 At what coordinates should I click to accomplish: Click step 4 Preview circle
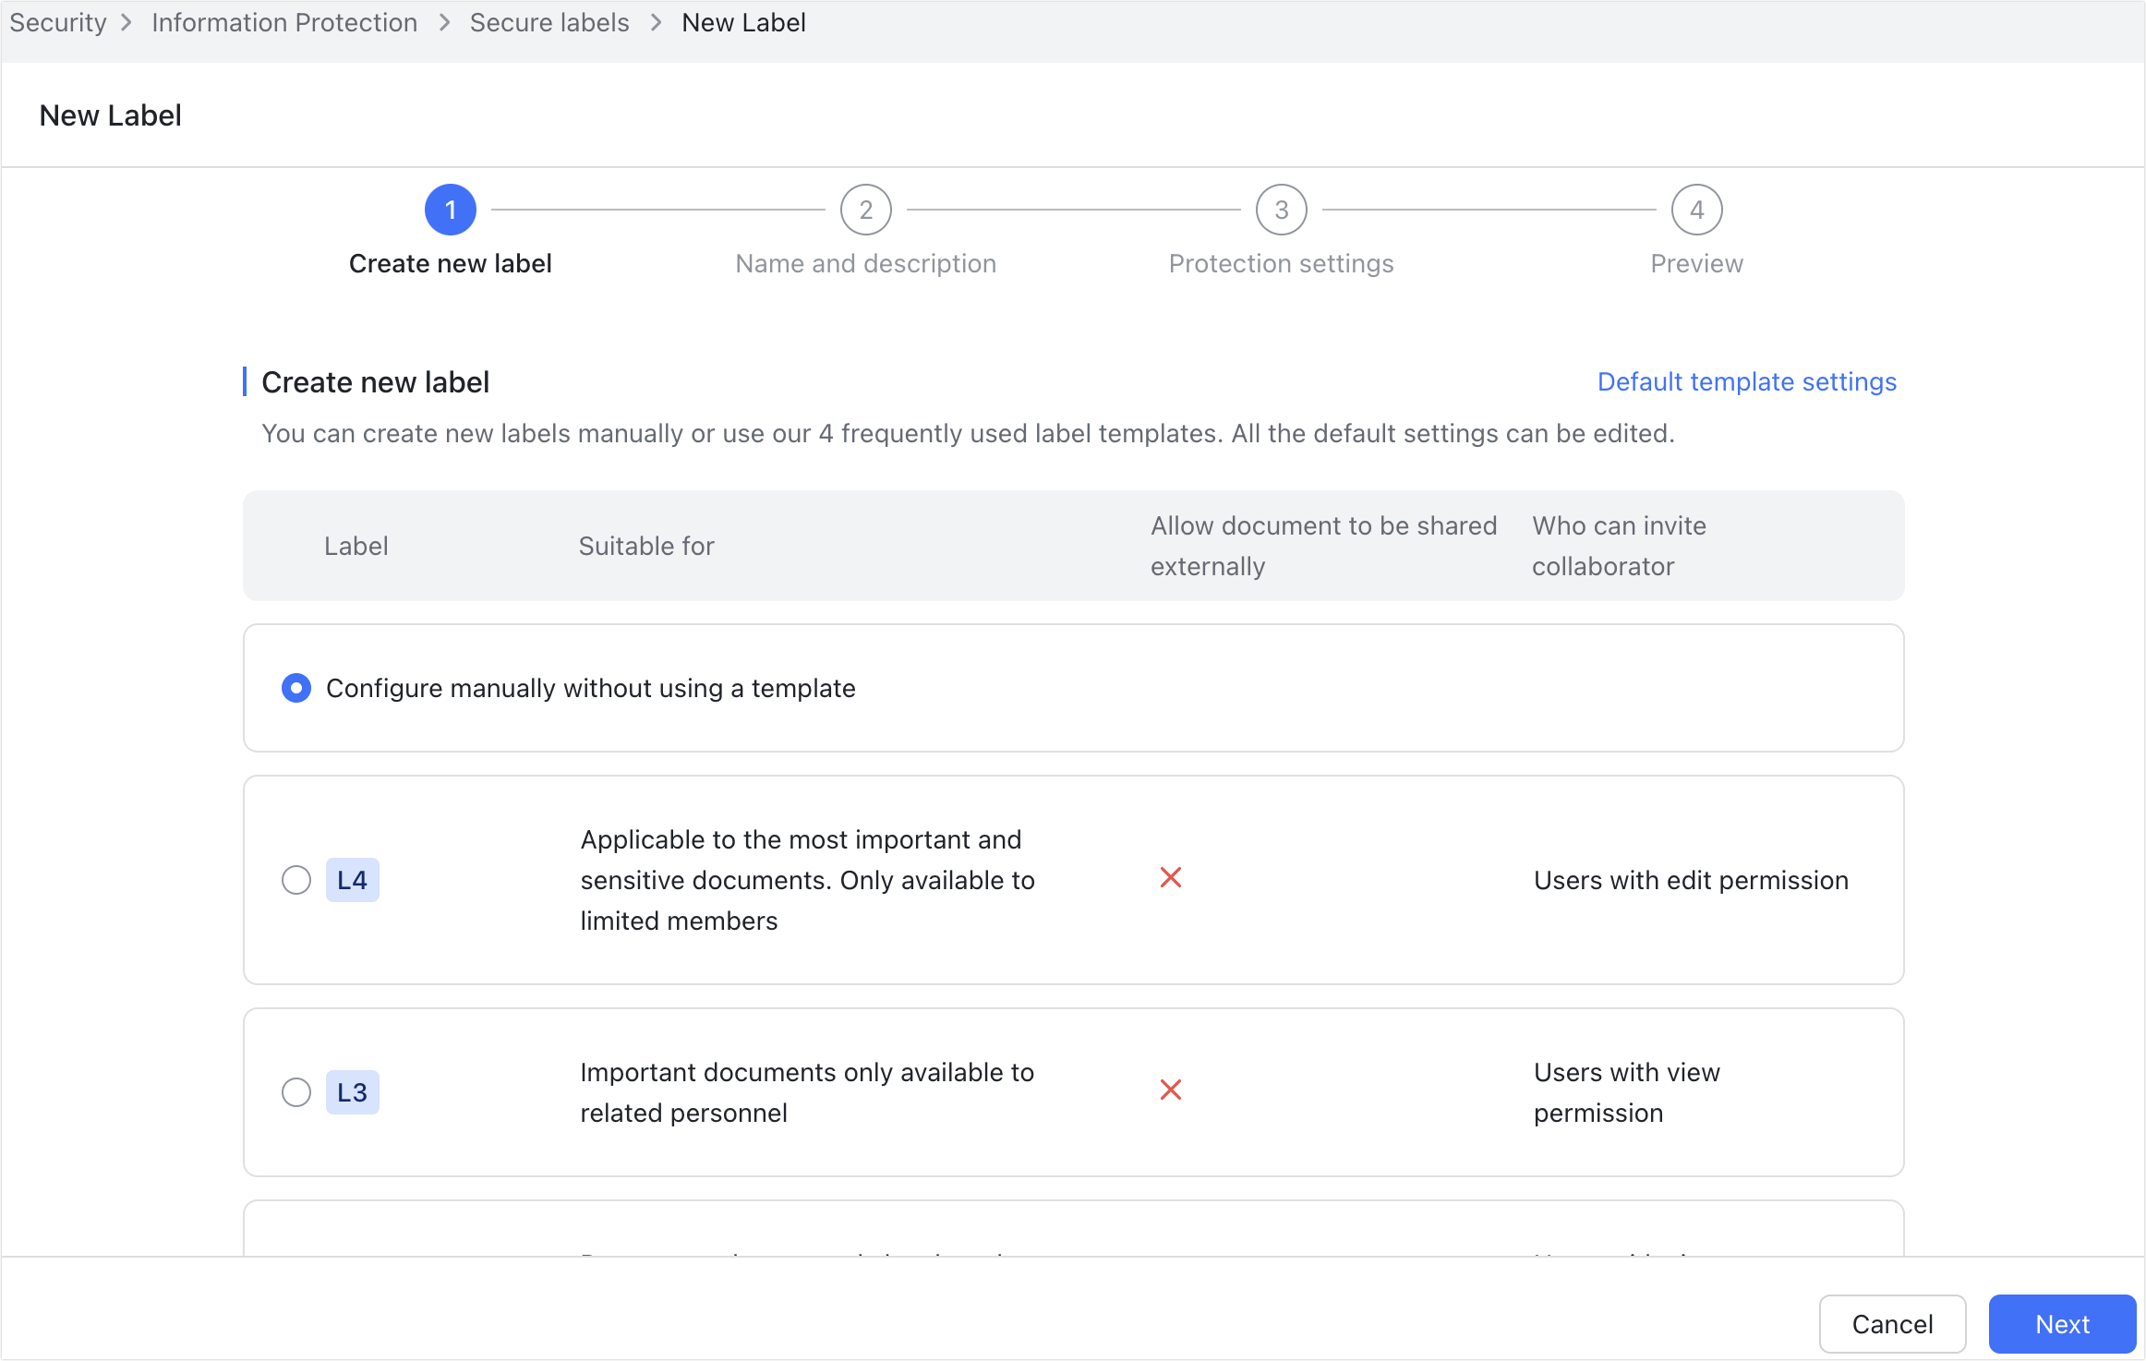1696,209
